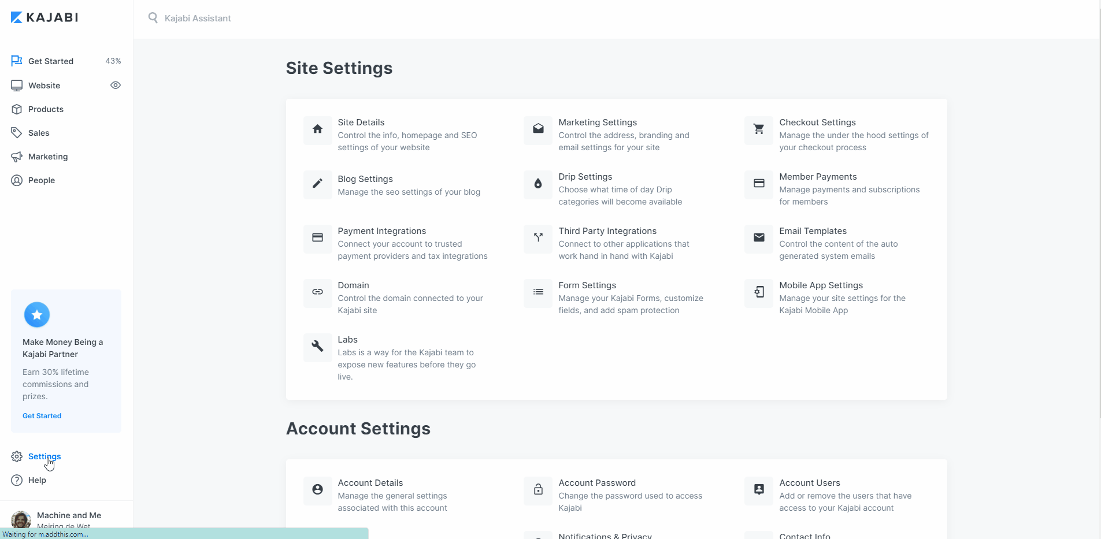This screenshot has width=1101, height=539.
Task: Open the Labs link
Action: 347,340
